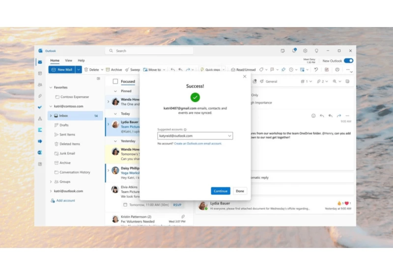Screen dimensions: 393x275
Task: Click the Categorize tag icon in the toolbar
Action: (x=261, y=70)
